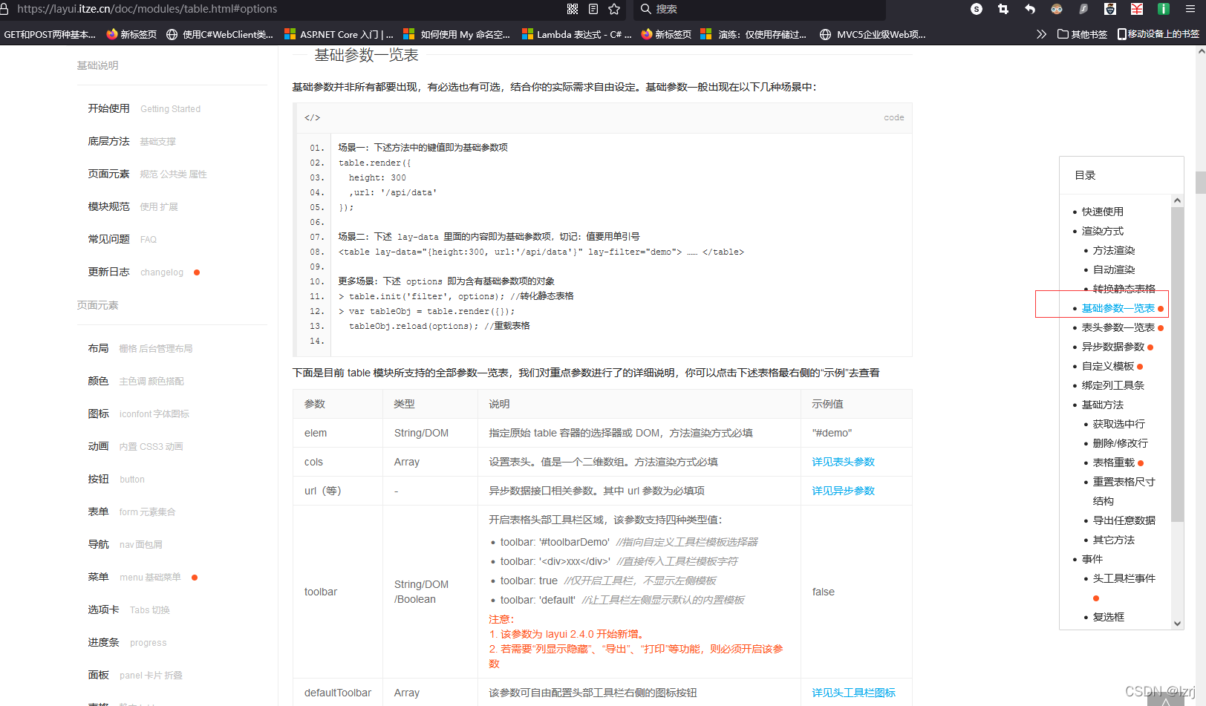Activate the crop screenshot extension icon
Viewport: 1206px width, 706px height.
tap(1003, 9)
